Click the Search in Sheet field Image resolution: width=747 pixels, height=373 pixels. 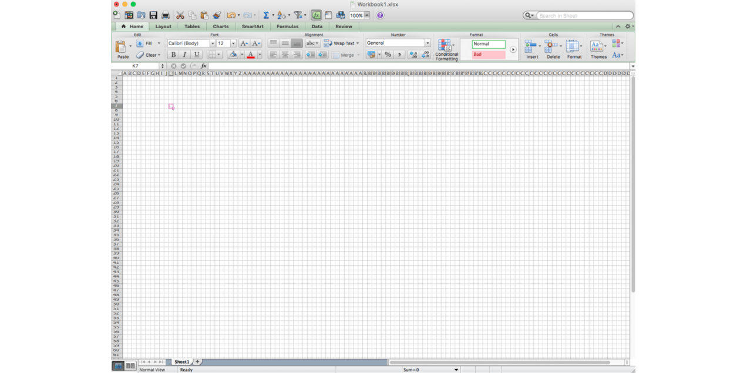point(584,16)
